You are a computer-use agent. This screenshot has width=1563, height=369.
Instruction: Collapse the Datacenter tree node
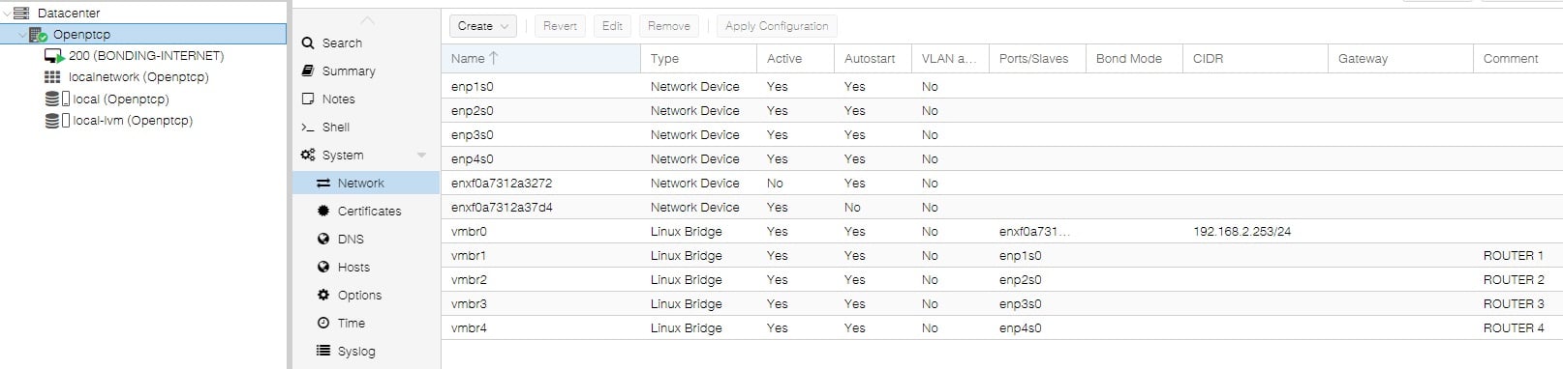[x=7, y=14]
